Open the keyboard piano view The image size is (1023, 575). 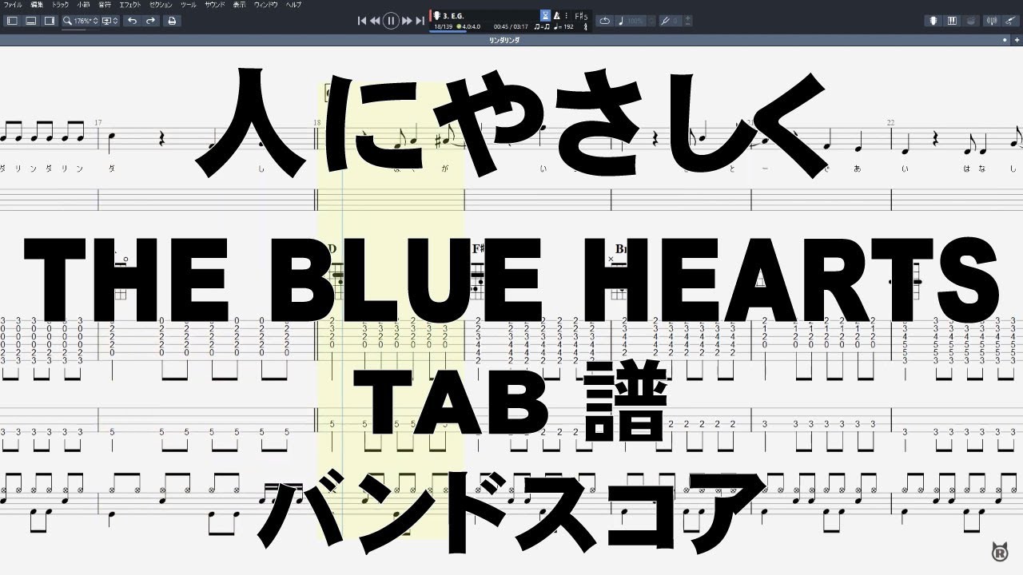pos(952,21)
